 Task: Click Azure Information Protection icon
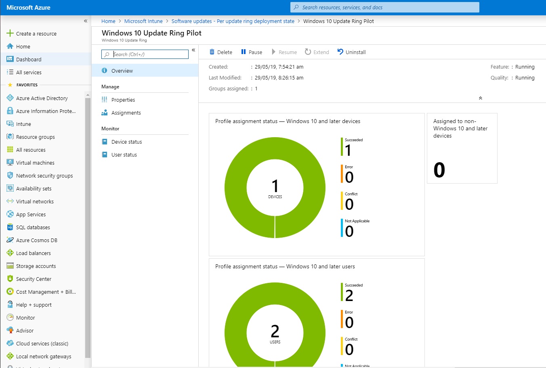tap(10, 111)
